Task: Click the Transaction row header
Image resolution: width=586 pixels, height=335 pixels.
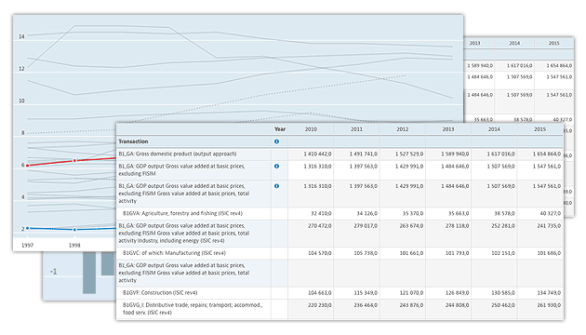Action: click(x=133, y=141)
